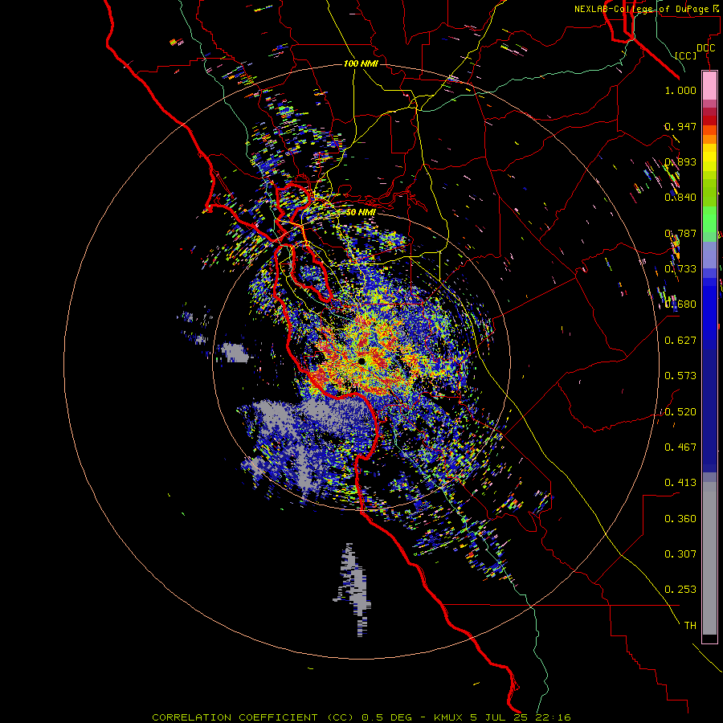Click the DCC label above the color scale
Screen dimensions: 723x723
pos(705,48)
